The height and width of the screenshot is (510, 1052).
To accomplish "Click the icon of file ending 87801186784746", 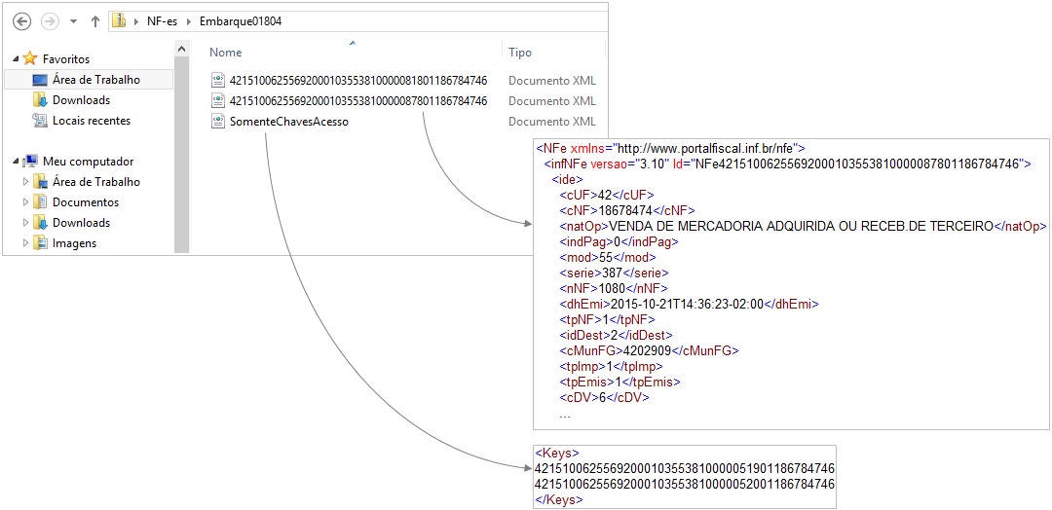I will [x=217, y=100].
